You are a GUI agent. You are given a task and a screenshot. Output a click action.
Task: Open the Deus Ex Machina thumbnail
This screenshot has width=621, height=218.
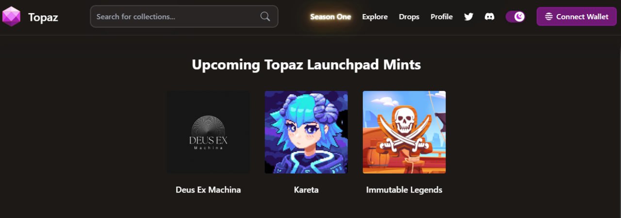pos(209,132)
